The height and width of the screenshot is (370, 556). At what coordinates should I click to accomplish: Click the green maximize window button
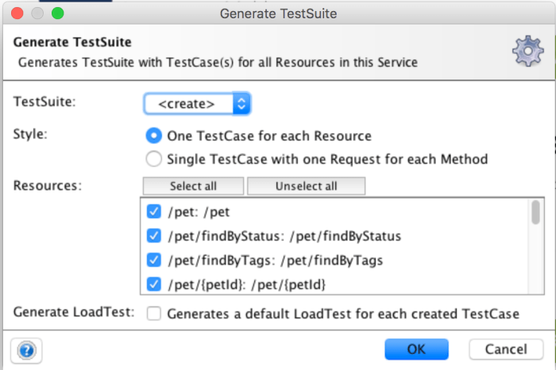pos(57,13)
